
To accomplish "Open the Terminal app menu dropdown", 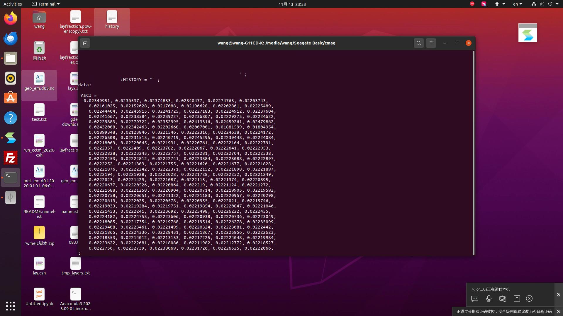I will point(46,4).
